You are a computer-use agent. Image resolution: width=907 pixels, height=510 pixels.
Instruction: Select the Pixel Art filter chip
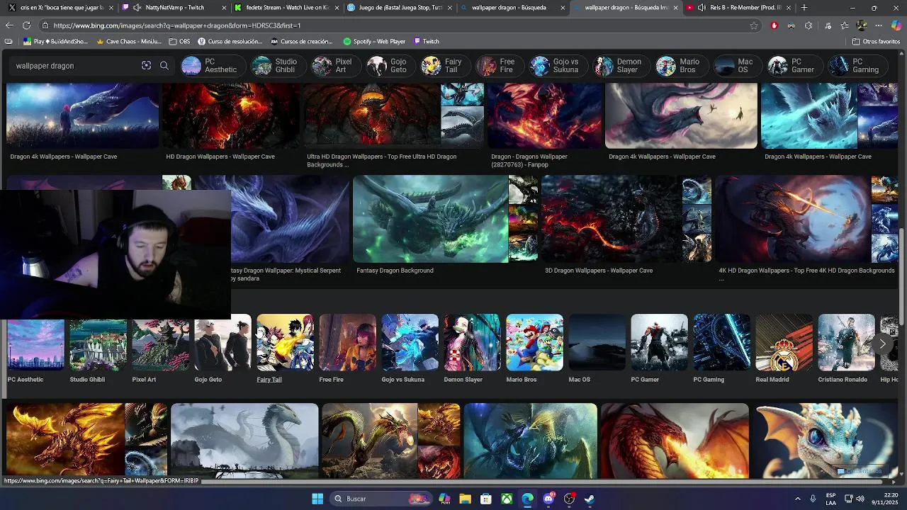click(x=336, y=66)
